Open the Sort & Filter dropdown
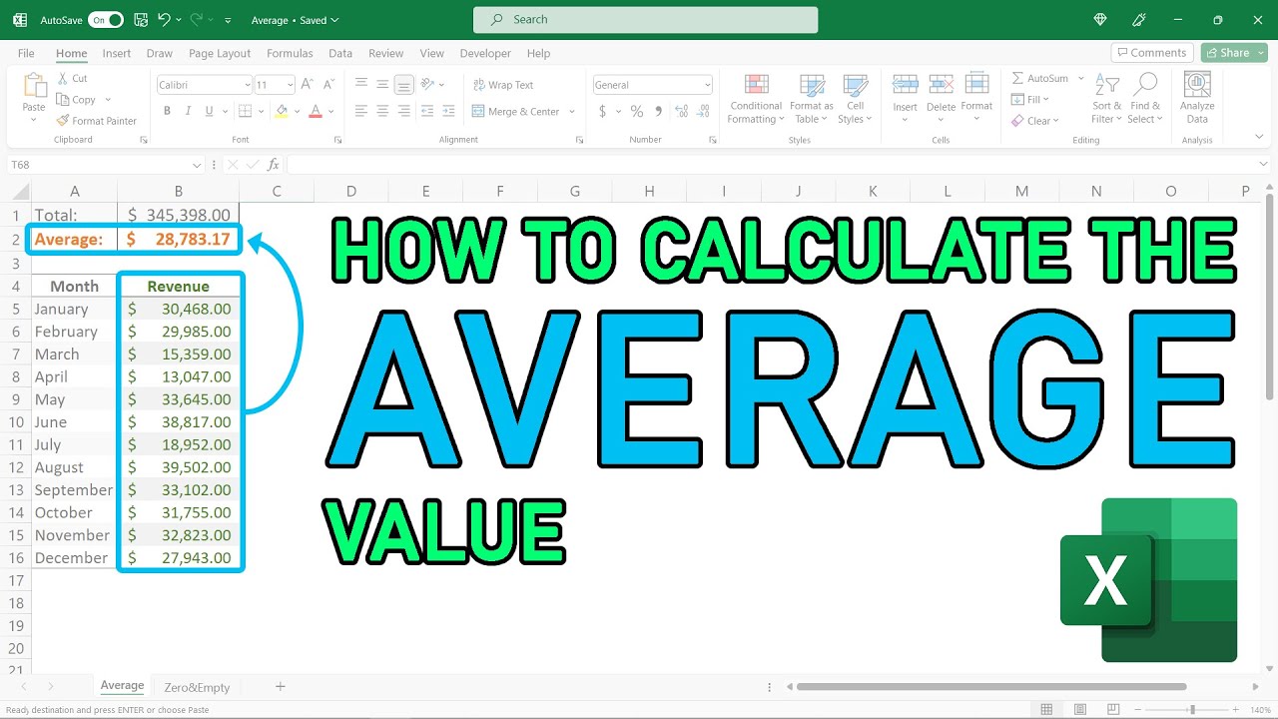The image size is (1278, 719). click(1106, 98)
